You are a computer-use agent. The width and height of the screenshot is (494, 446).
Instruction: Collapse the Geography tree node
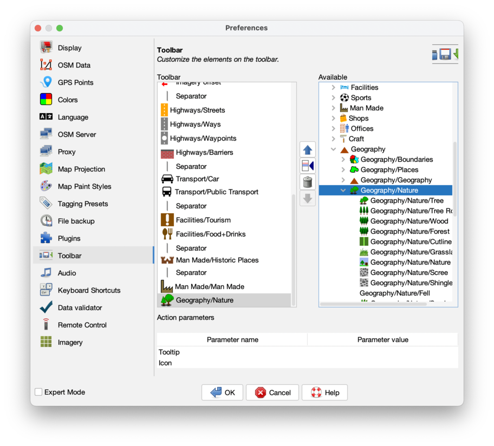pyautogui.click(x=334, y=149)
